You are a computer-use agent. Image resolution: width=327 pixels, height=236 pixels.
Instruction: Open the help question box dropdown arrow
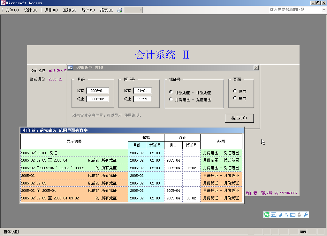click(323, 10)
